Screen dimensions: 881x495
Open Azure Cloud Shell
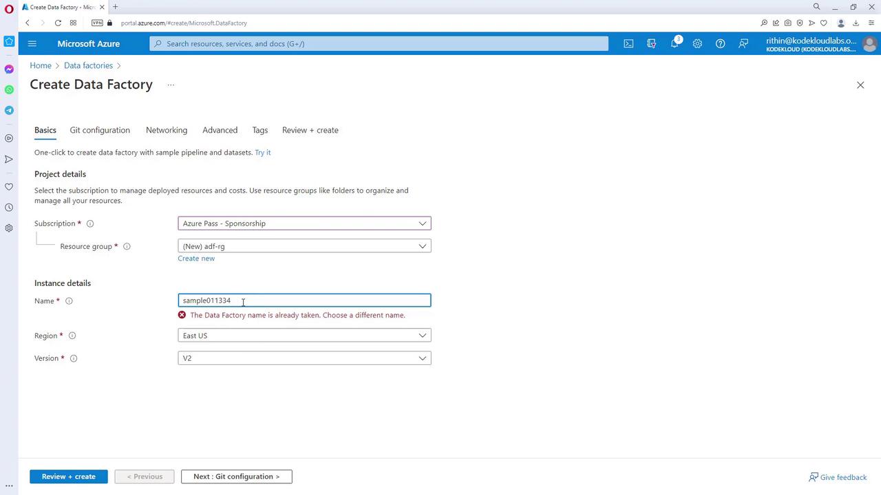click(x=628, y=43)
